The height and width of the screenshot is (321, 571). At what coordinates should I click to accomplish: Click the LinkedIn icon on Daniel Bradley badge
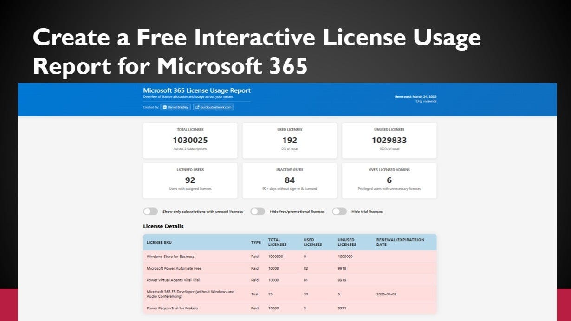click(165, 107)
